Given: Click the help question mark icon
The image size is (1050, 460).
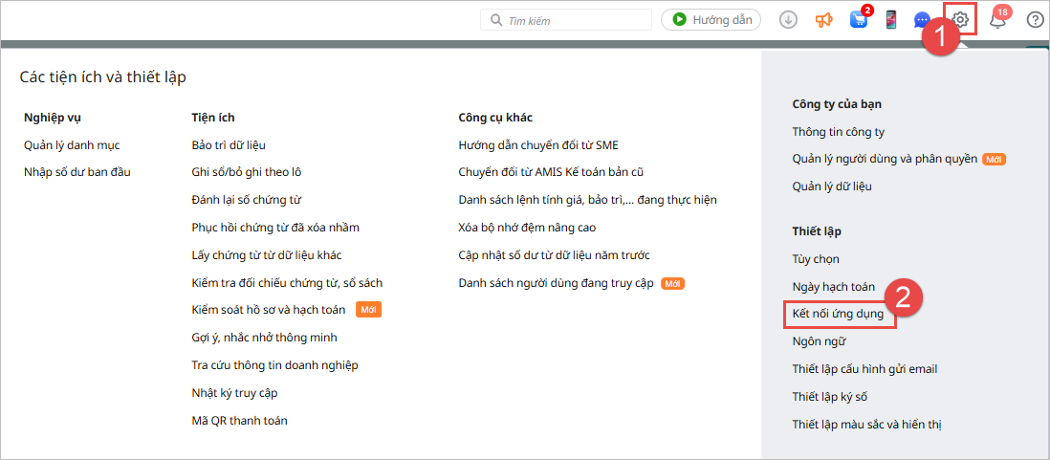Looking at the screenshot, I should pos(1035,19).
